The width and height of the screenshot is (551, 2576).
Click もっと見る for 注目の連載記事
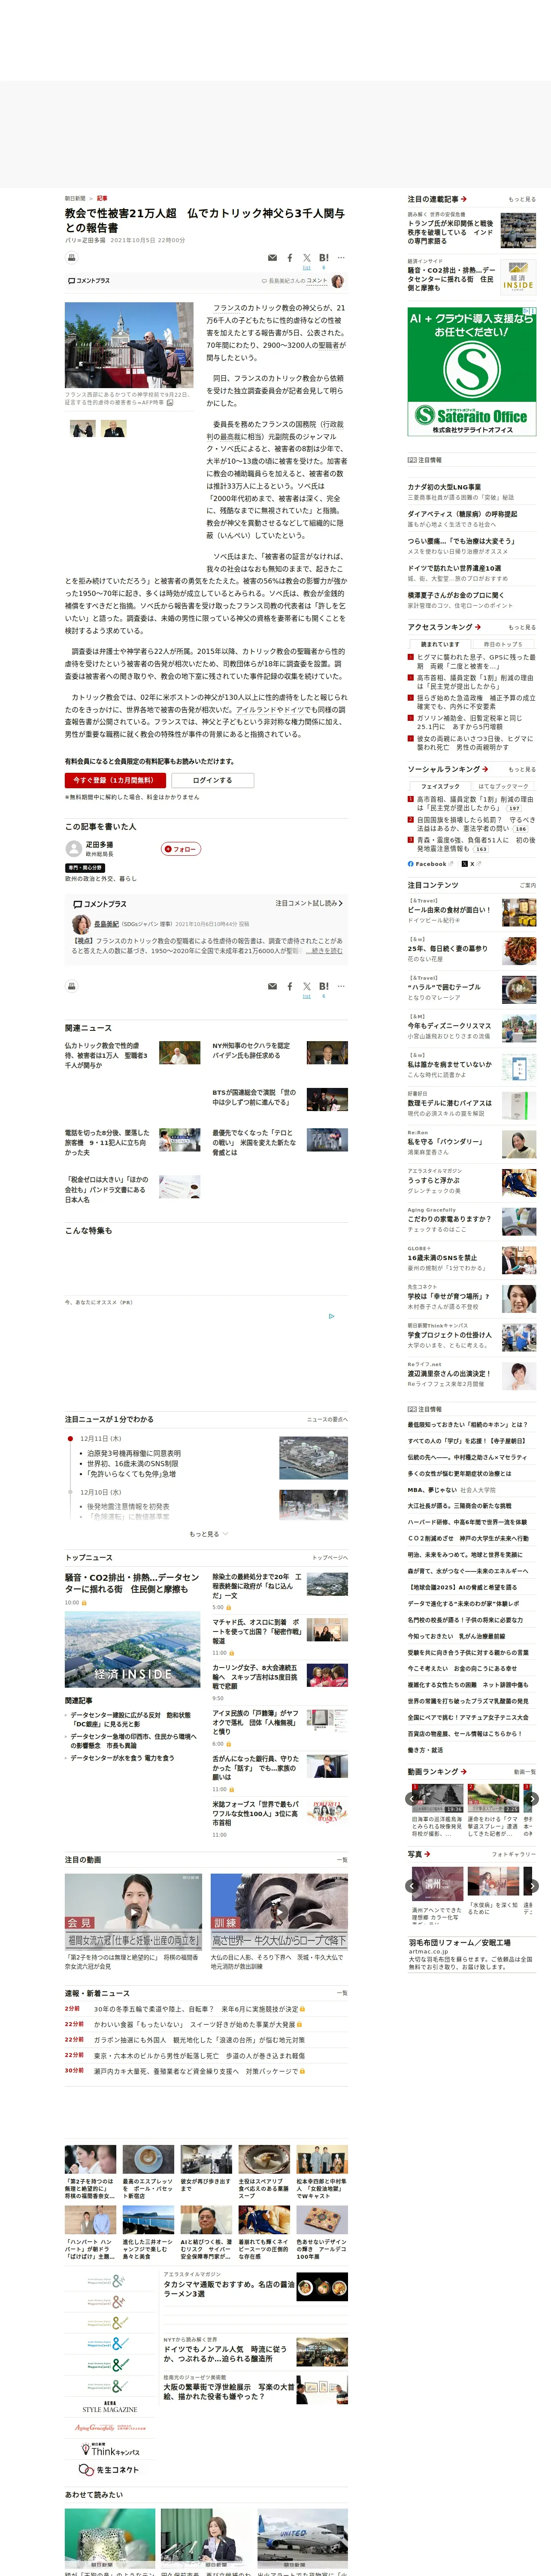pos(521,199)
